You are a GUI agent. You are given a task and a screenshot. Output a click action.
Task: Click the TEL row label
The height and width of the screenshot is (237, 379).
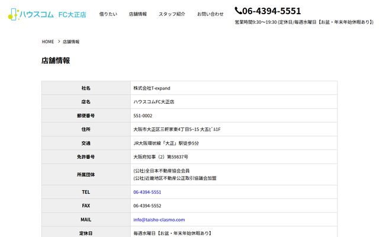point(86,192)
